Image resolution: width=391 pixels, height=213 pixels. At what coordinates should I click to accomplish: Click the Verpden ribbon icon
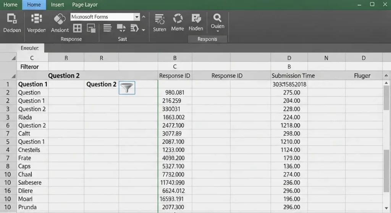(x=36, y=19)
